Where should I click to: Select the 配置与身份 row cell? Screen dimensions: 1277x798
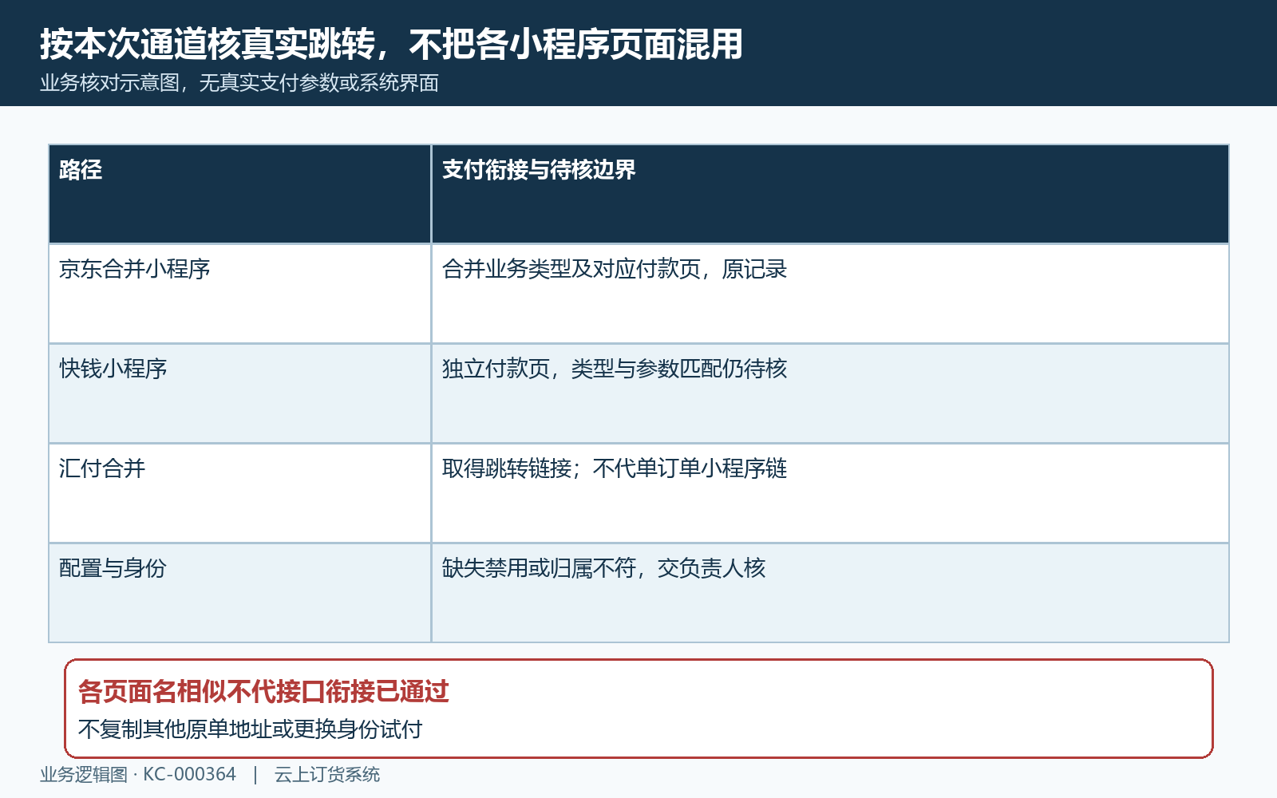(x=239, y=593)
